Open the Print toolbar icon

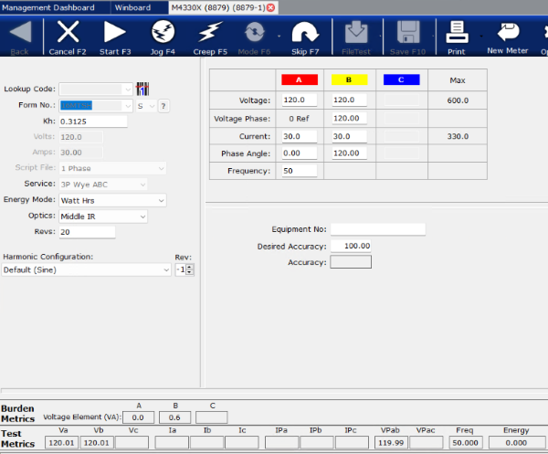click(x=456, y=33)
